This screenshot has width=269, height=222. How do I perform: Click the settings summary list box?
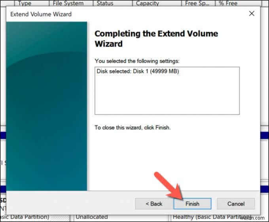[167, 91]
